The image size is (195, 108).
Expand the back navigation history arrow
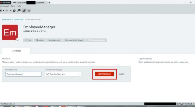click(3, 11)
